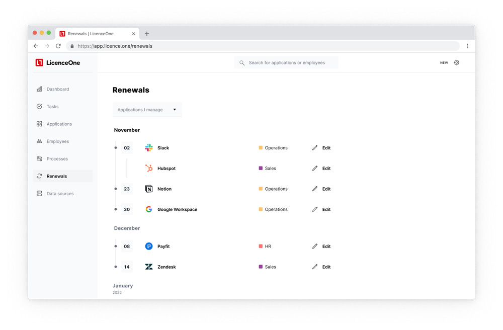The height and width of the screenshot is (330, 503).
Task: Click pencil icon in Payfit row
Action: point(315,246)
